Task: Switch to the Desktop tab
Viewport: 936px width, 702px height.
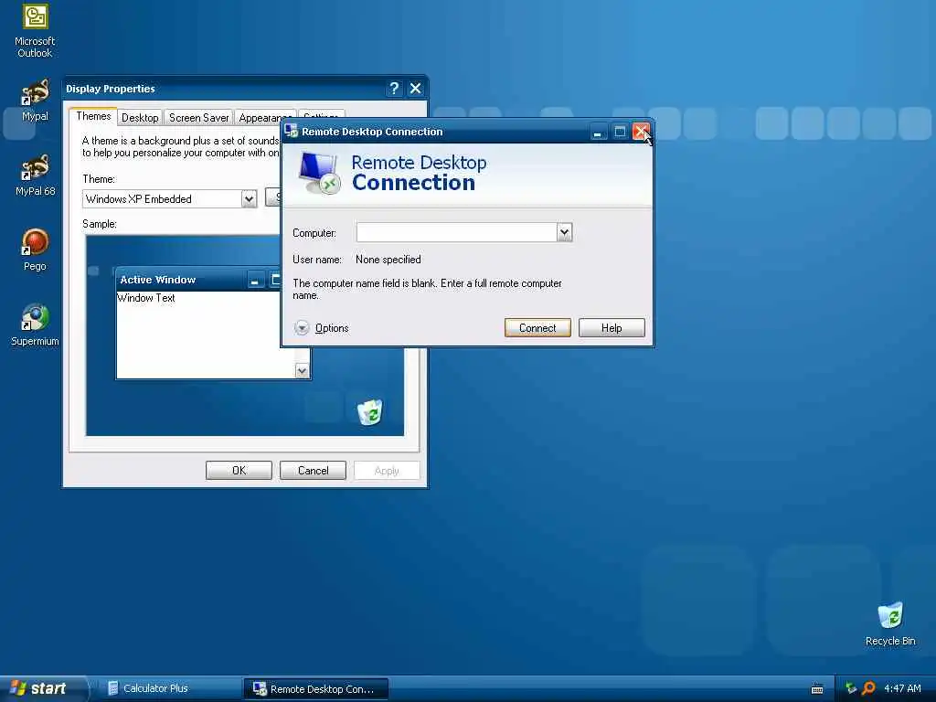Action: point(140,118)
